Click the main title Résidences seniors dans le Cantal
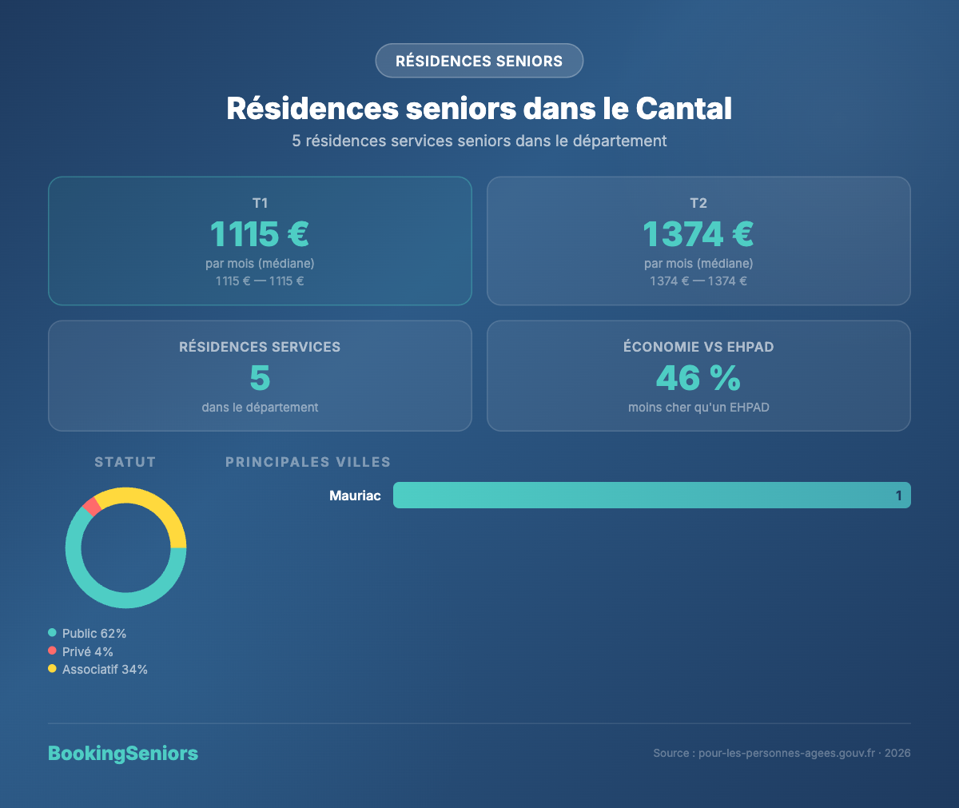This screenshot has height=808, width=959. click(x=479, y=109)
